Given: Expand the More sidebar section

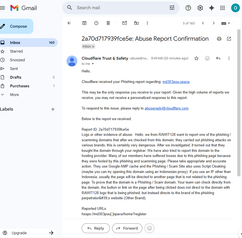Looking at the screenshot, I should tap(28, 95).
